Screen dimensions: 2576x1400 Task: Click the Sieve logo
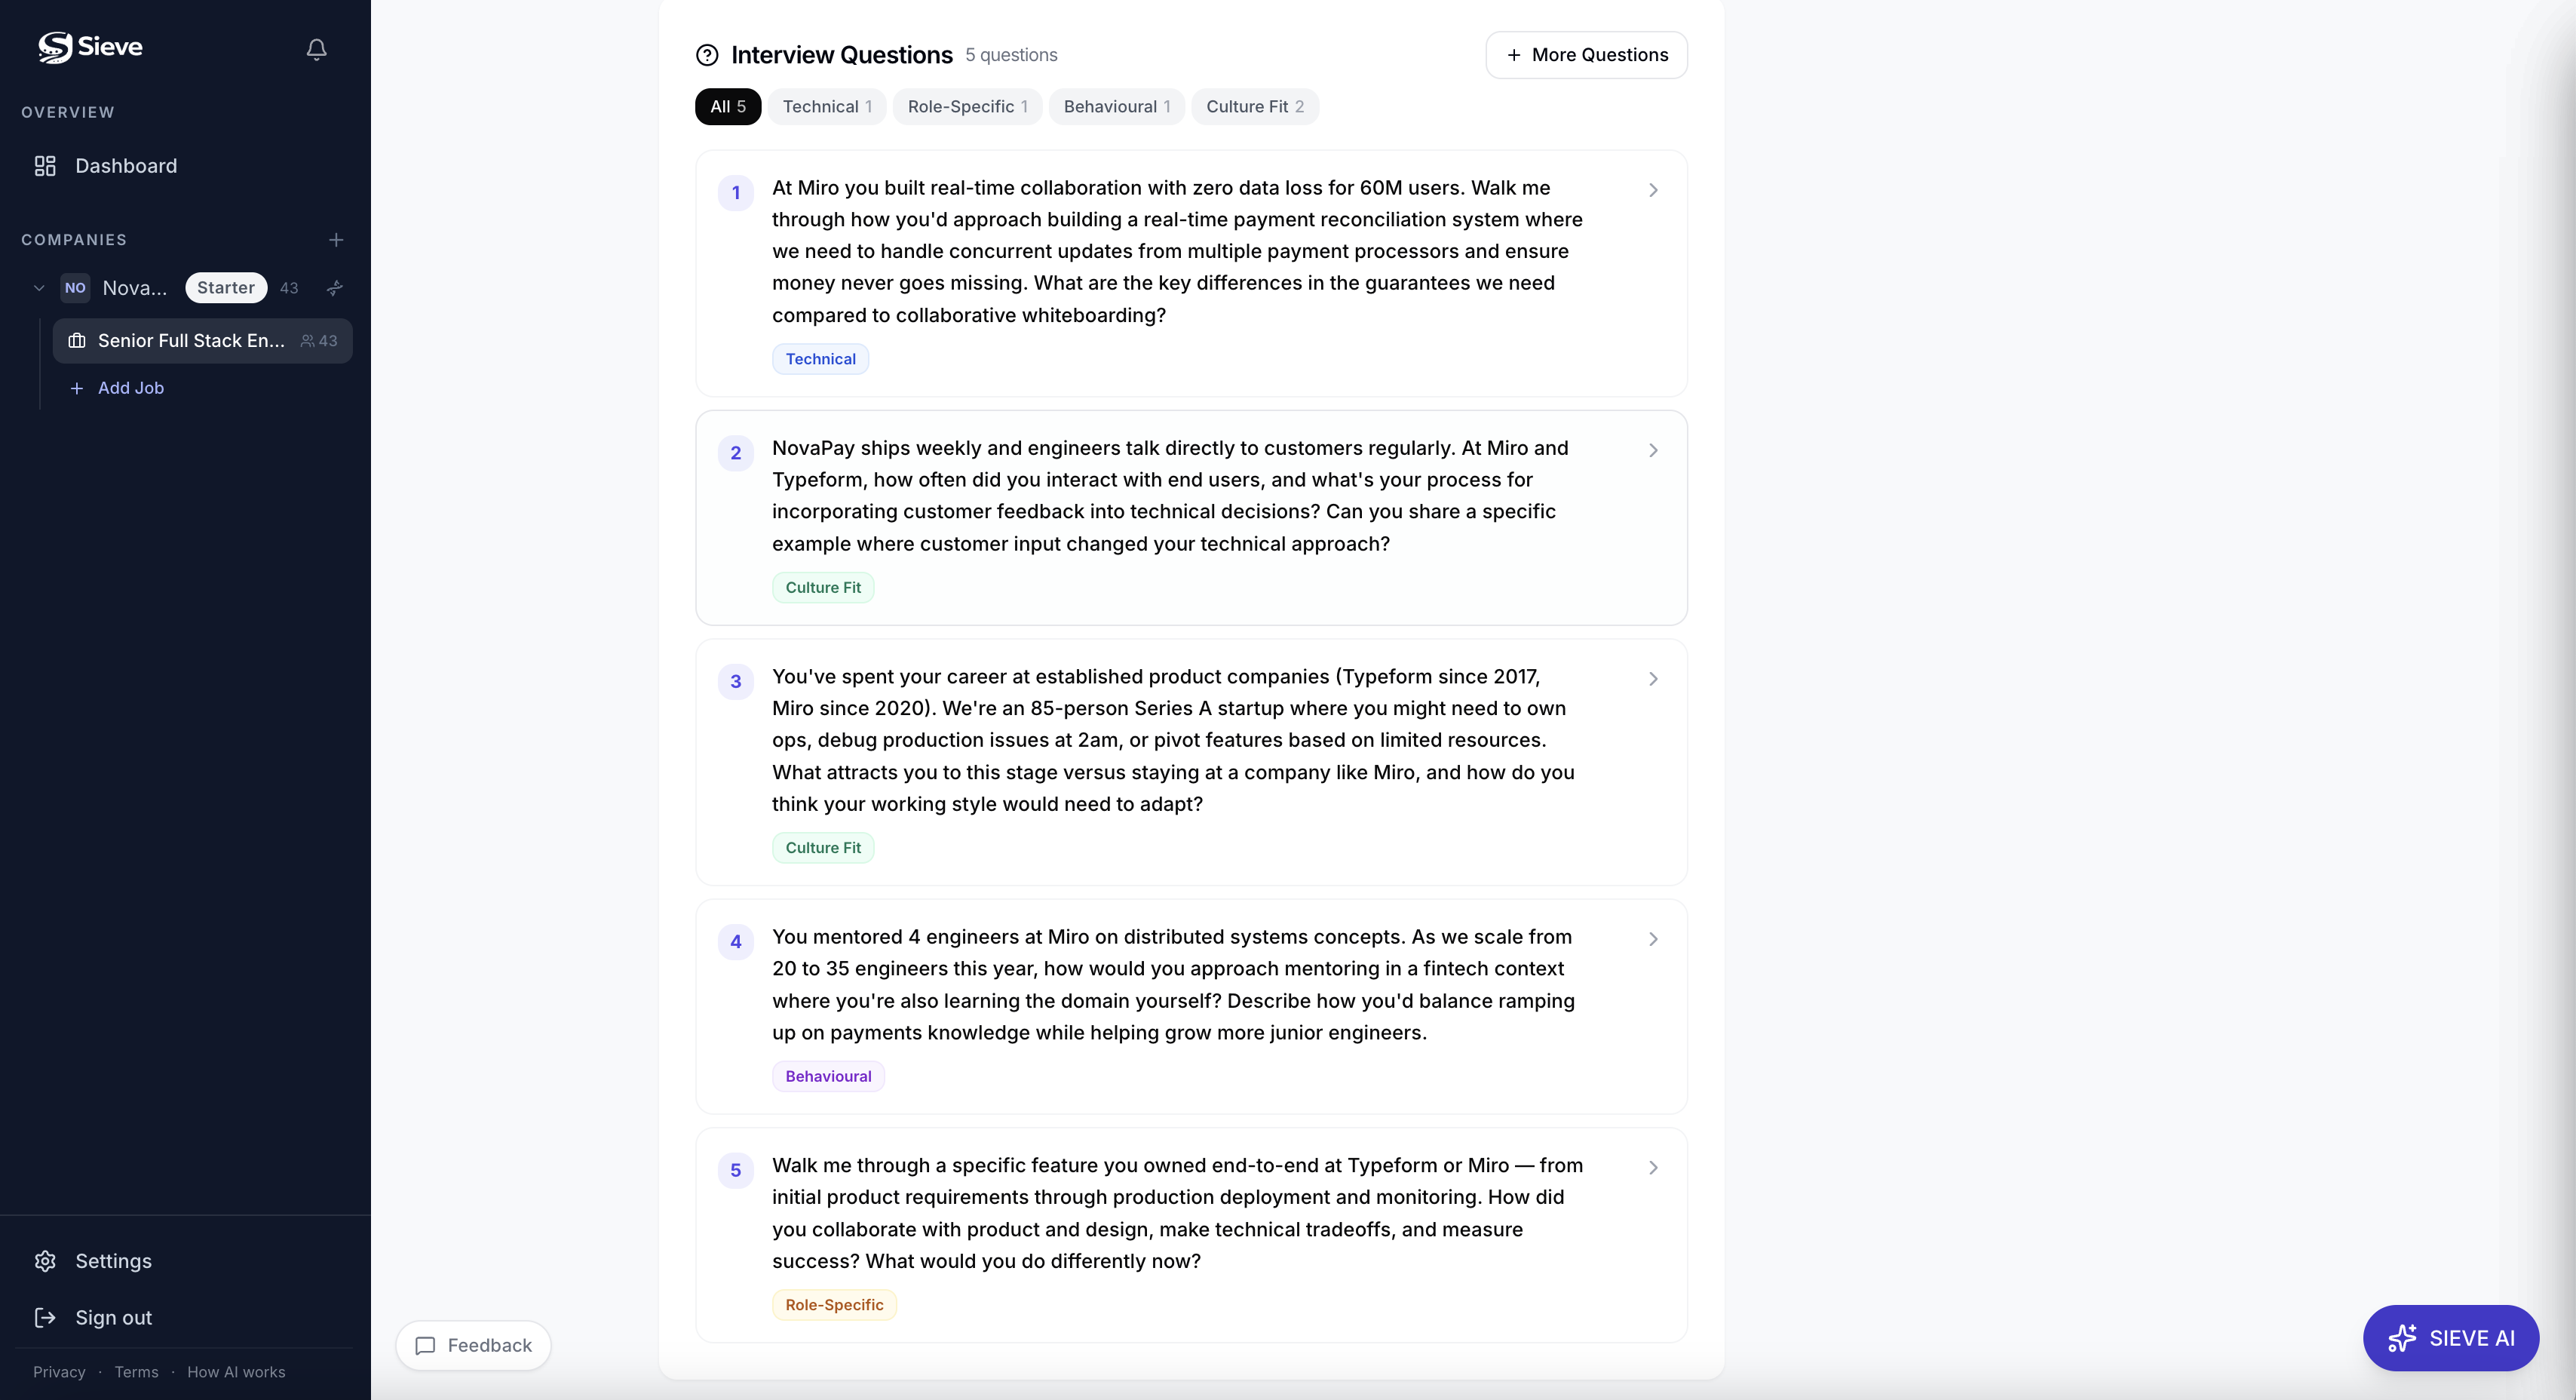(x=90, y=47)
